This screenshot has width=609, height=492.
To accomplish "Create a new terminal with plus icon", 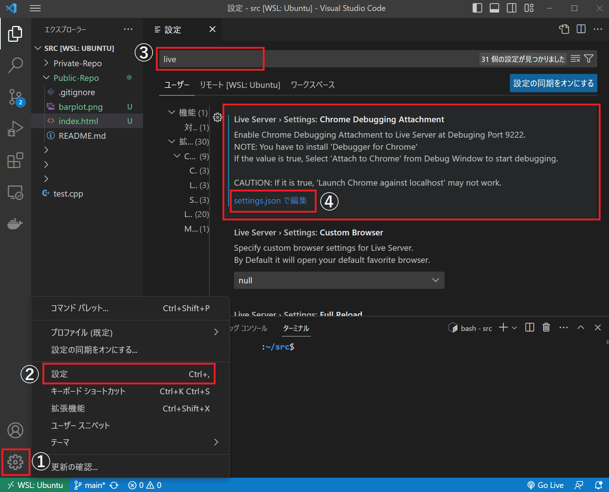I will click(504, 327).
